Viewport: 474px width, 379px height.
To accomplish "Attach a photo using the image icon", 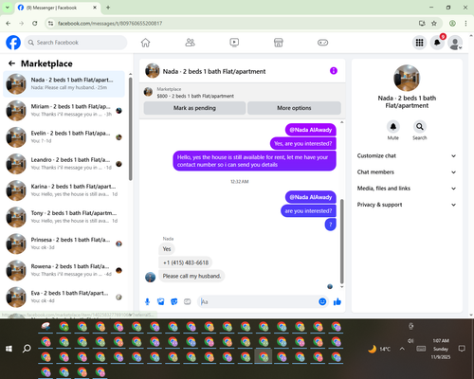I will [x=160, y=302].
